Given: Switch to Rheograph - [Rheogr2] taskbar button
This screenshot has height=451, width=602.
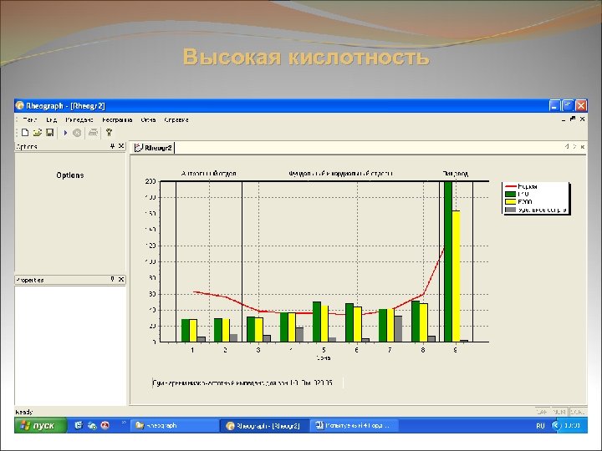Looking at the screenshot, I should (264, 425).
